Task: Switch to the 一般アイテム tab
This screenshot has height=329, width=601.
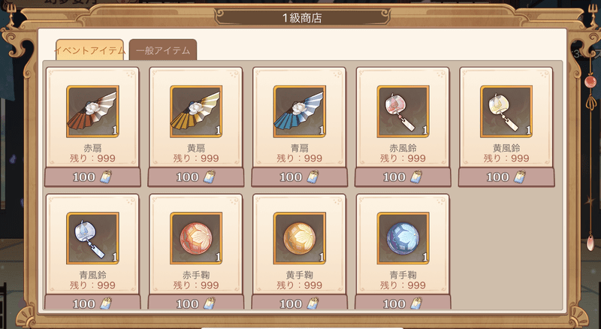Action: (163, 50)
